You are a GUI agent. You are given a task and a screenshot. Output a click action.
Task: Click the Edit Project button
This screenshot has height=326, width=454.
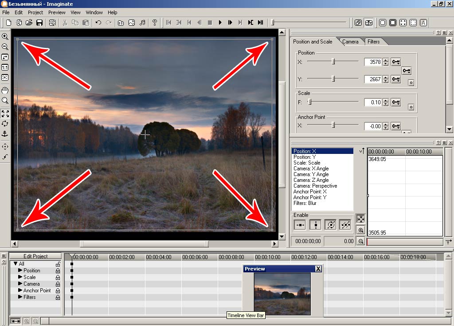(x=35, y=256)
